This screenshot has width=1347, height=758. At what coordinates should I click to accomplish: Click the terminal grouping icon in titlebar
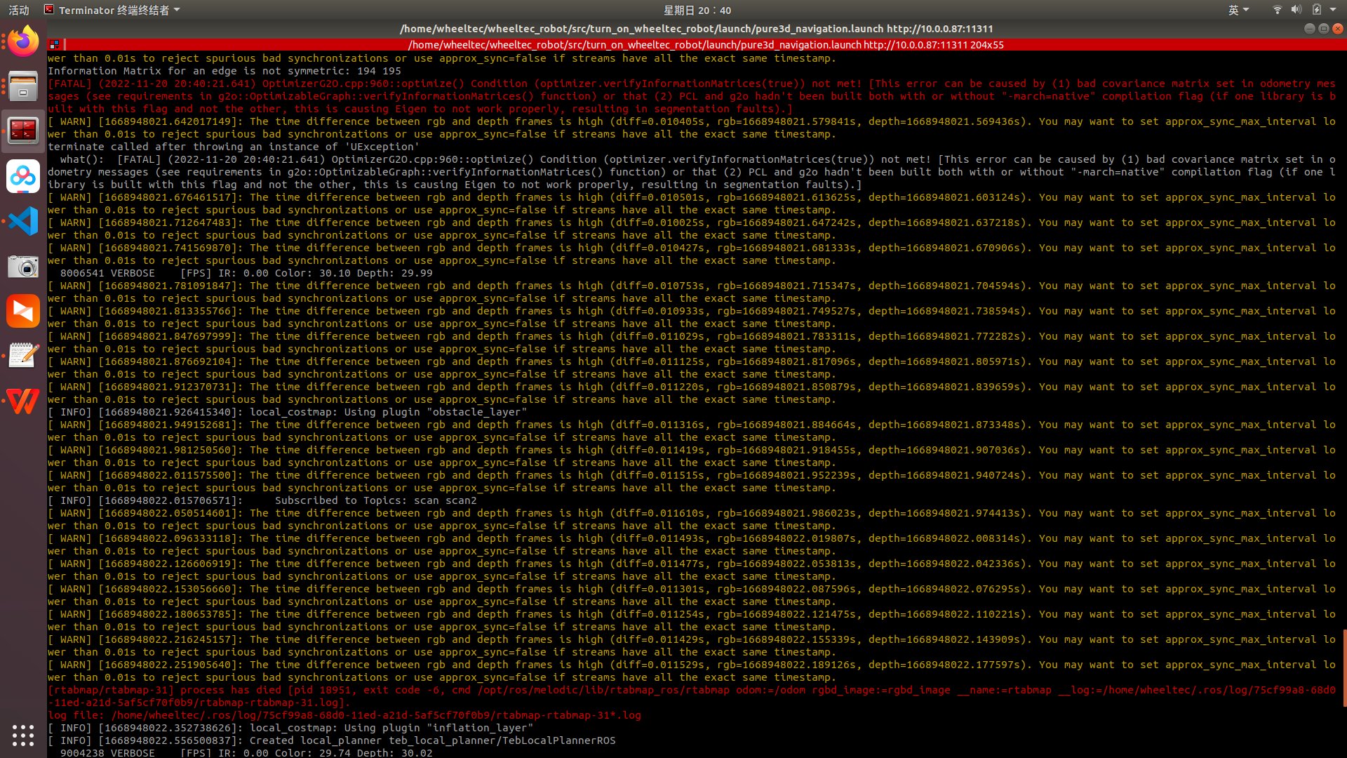point(54,44)
